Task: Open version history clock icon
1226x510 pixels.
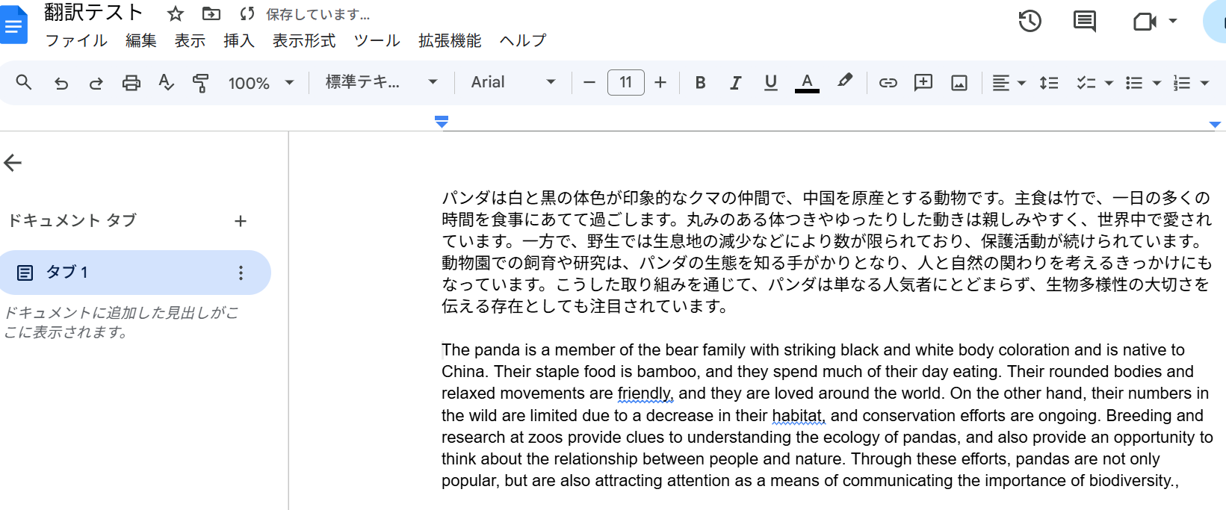Action: [x=1030, y=21]
